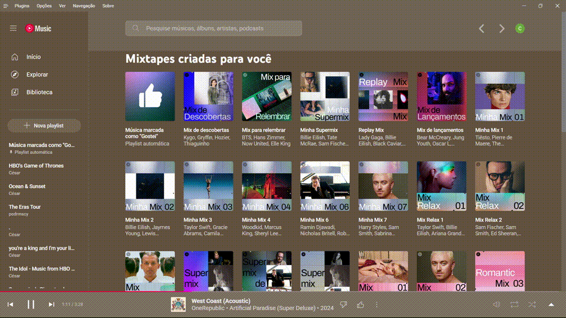Skip to next track
Viewport: 566px width, 318px height.
pos(51,304)
